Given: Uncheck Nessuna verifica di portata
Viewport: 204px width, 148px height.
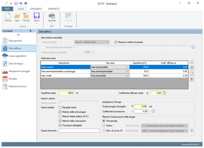Looking at the screenshot, I should [116, 42].
